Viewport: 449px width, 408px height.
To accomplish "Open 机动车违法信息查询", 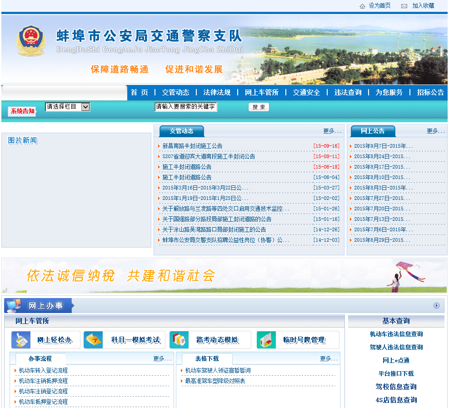I will point(396,334).
